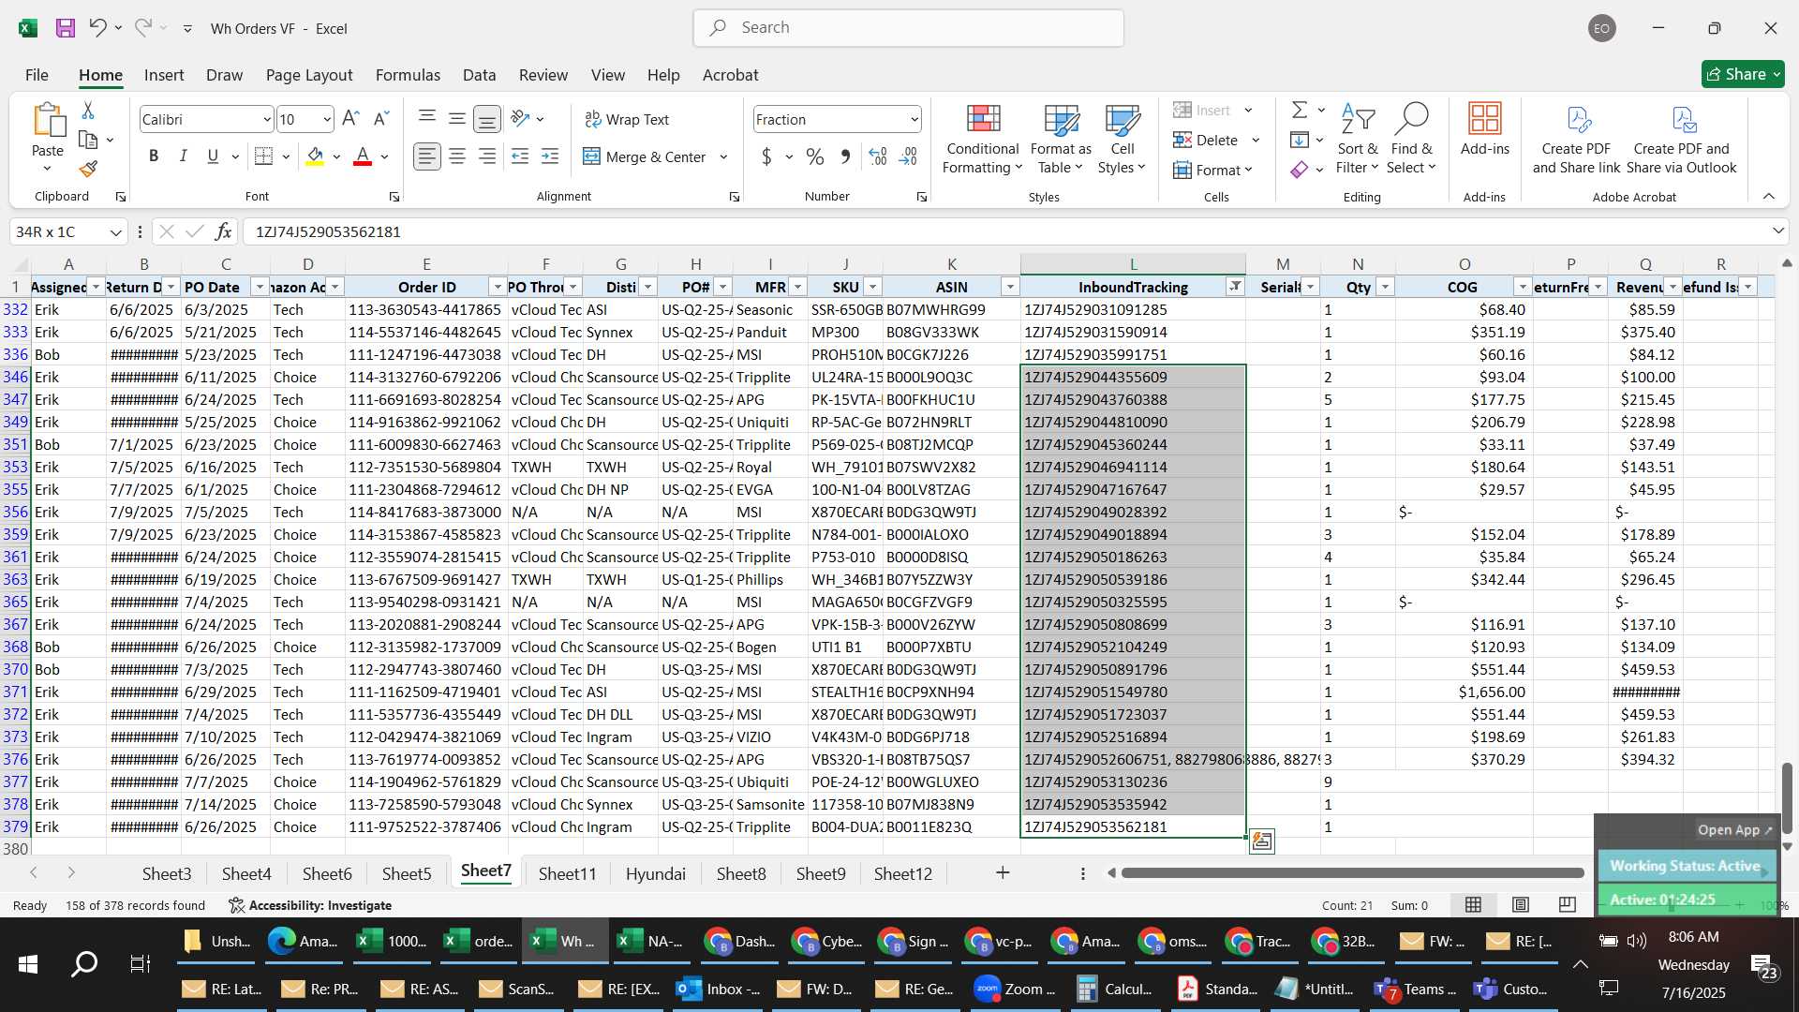Click Format as Table button
The width and height of the screenshot is (1799, 1012).
[1061, 139]
